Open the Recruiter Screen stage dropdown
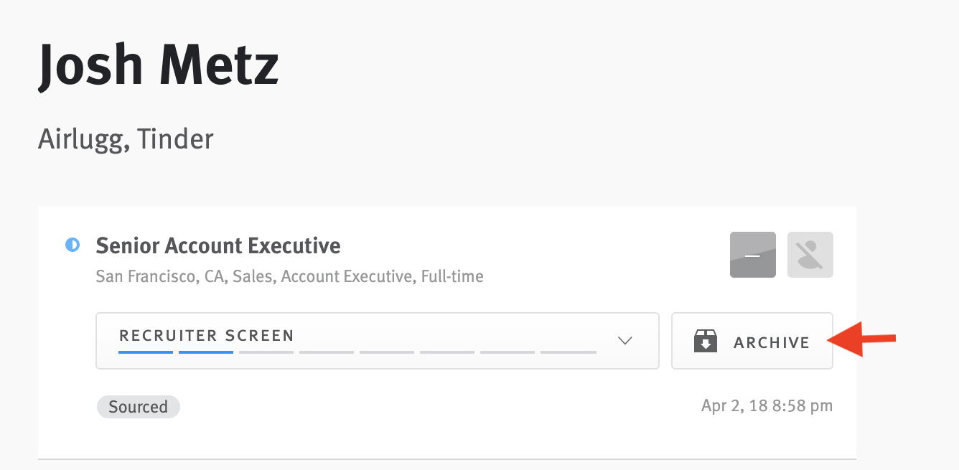The width and height of the screenshot is (959, 470). [377, 340]
